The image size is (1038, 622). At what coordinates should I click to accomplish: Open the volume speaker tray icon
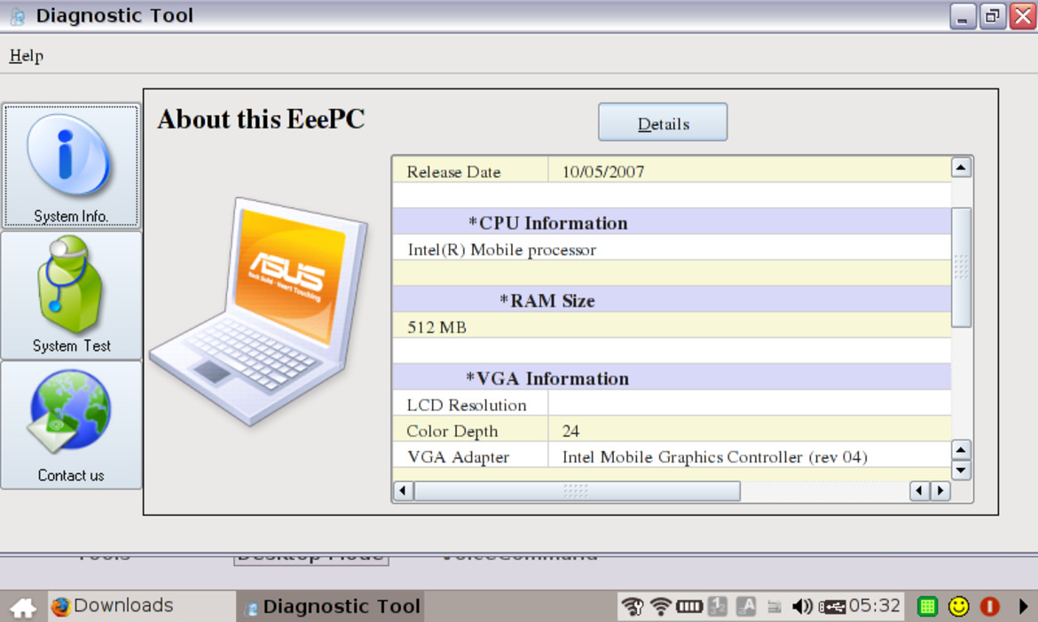(802, 606)
